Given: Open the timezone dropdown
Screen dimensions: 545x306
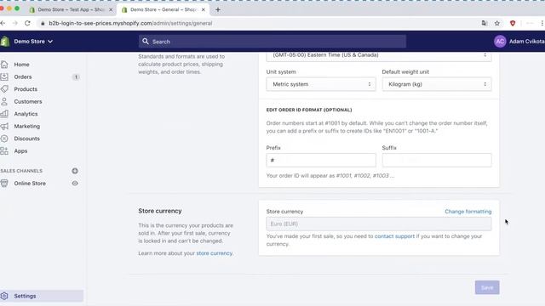Looking at the screenshot, I should (379, 55).
